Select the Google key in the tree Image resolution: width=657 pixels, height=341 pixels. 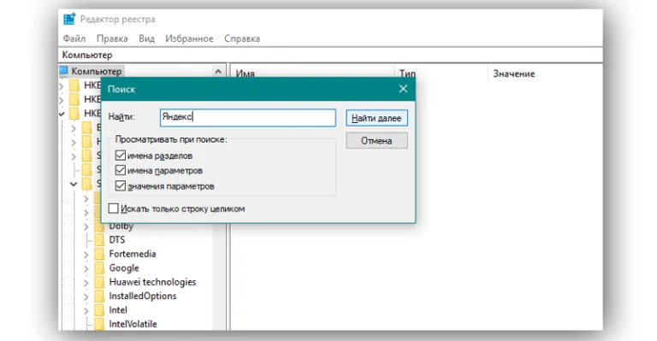124,268
